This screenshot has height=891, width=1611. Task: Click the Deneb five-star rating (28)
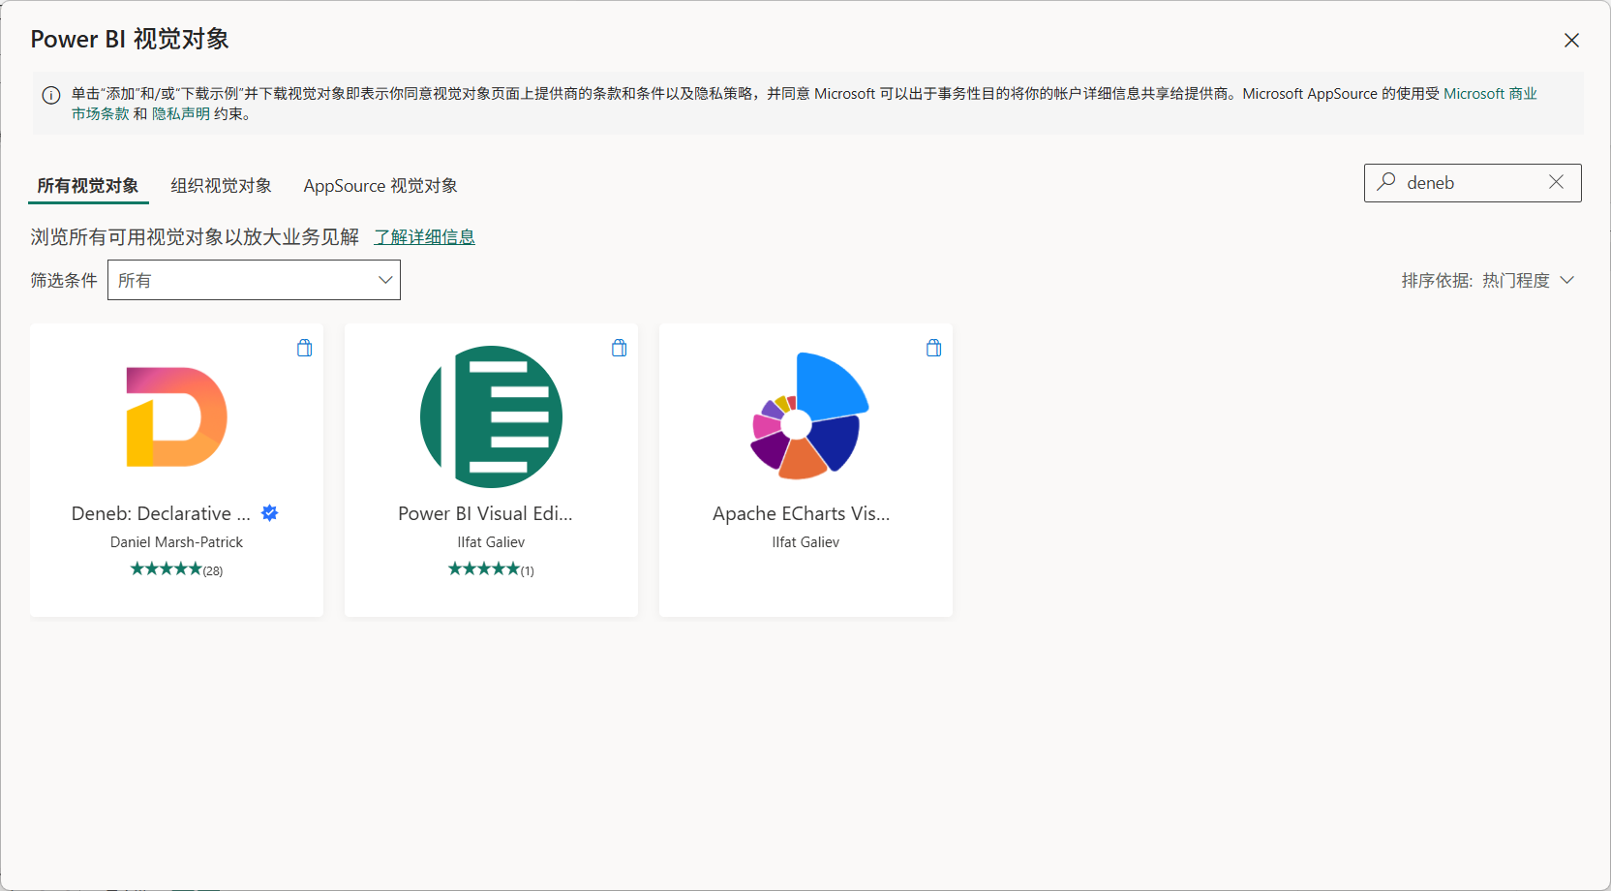[x=176, y=569]
